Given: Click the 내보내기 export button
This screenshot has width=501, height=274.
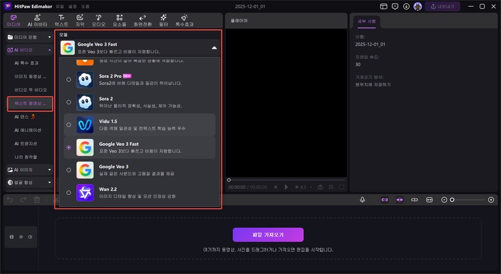Looking at the screenshot, I should coord(443,6).
